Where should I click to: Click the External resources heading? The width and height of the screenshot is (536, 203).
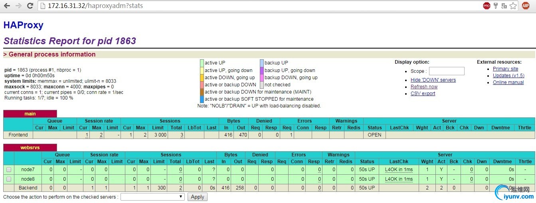[x=499, y=62]
